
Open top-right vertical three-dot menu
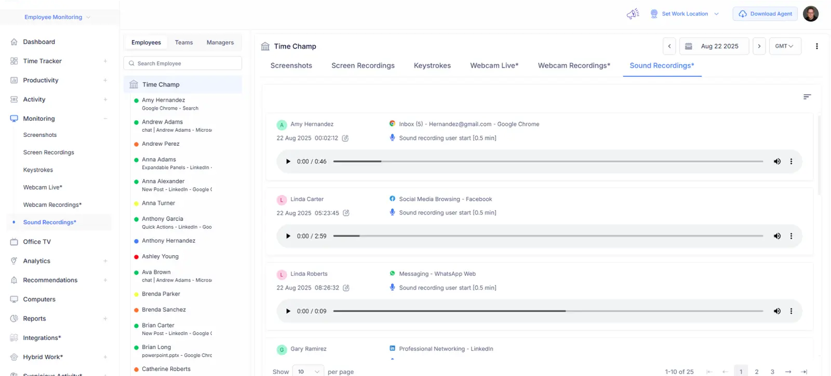point(816,46)
